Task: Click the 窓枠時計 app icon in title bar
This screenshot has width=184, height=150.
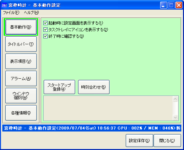Action: (4, 5)
